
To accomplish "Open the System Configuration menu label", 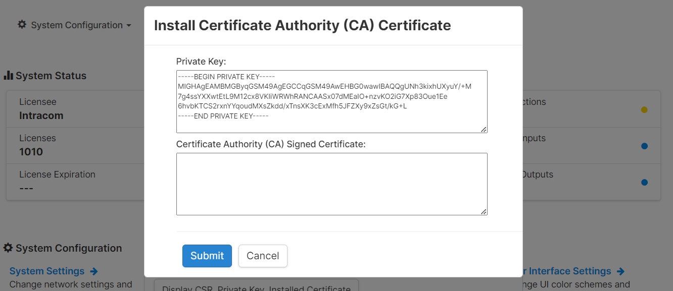I will point(77,25).
